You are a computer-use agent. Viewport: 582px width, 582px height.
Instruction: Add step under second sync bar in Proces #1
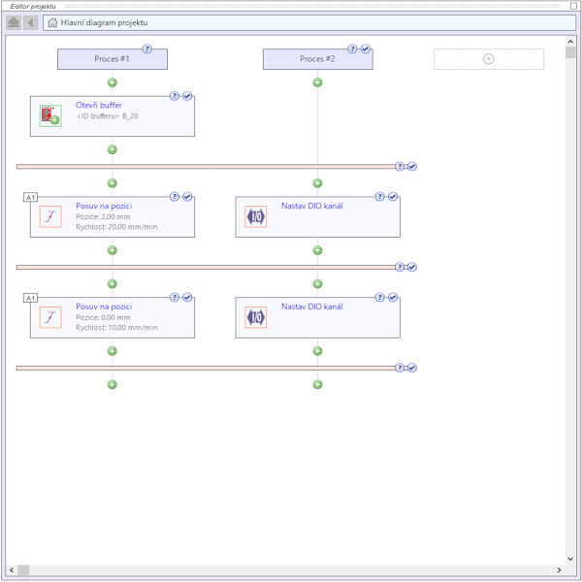[113, 284]
